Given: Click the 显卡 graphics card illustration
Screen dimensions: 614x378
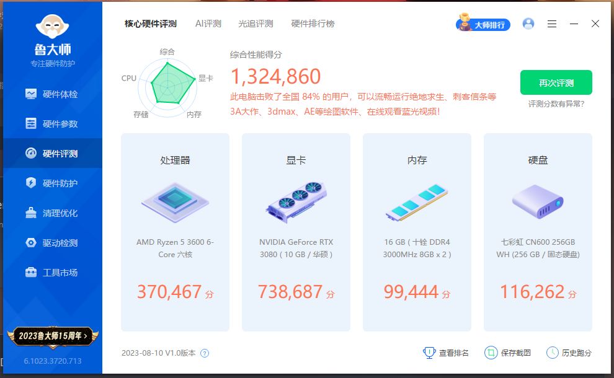Looking at the screenshot, I should (x=296, y=202).
